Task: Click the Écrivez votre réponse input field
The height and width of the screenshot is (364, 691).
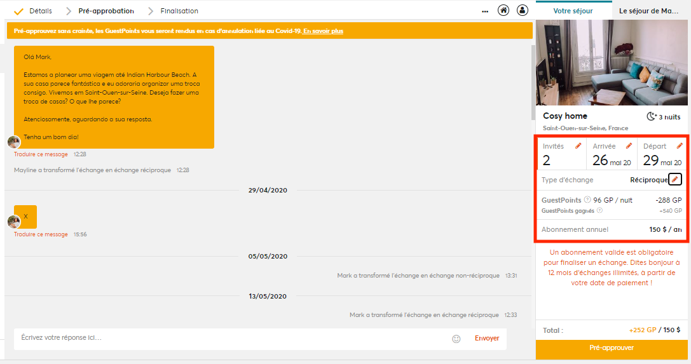Action: point(229,338)
